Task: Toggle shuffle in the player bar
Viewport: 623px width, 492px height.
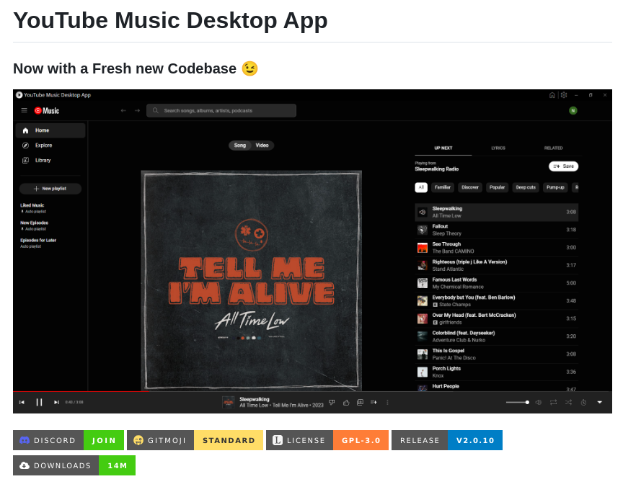Action: coord(568,402)
